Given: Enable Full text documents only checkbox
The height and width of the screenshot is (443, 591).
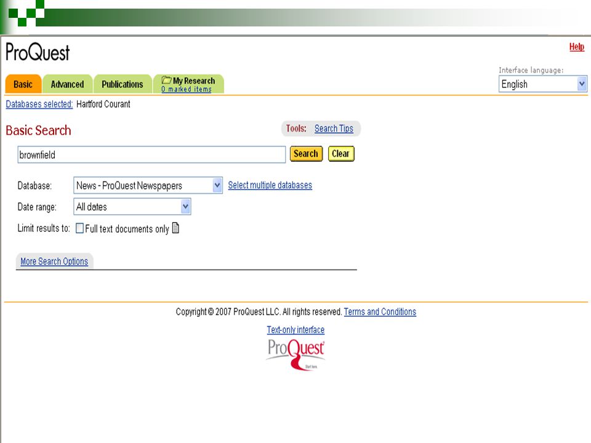Looking at the screenshot, I should point(79,228).
